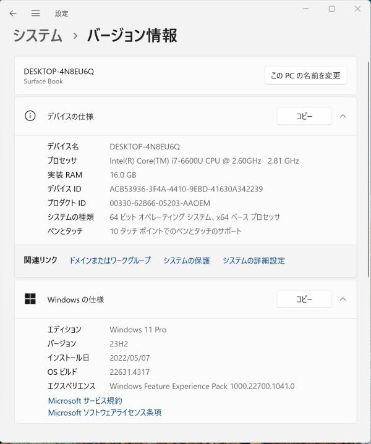Open ドメインまたはワークグループ link
Screen dimensions: 371x444
109,261
